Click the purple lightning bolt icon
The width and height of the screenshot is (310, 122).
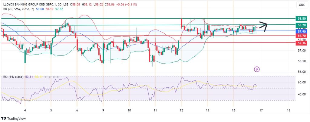point(257,69)
